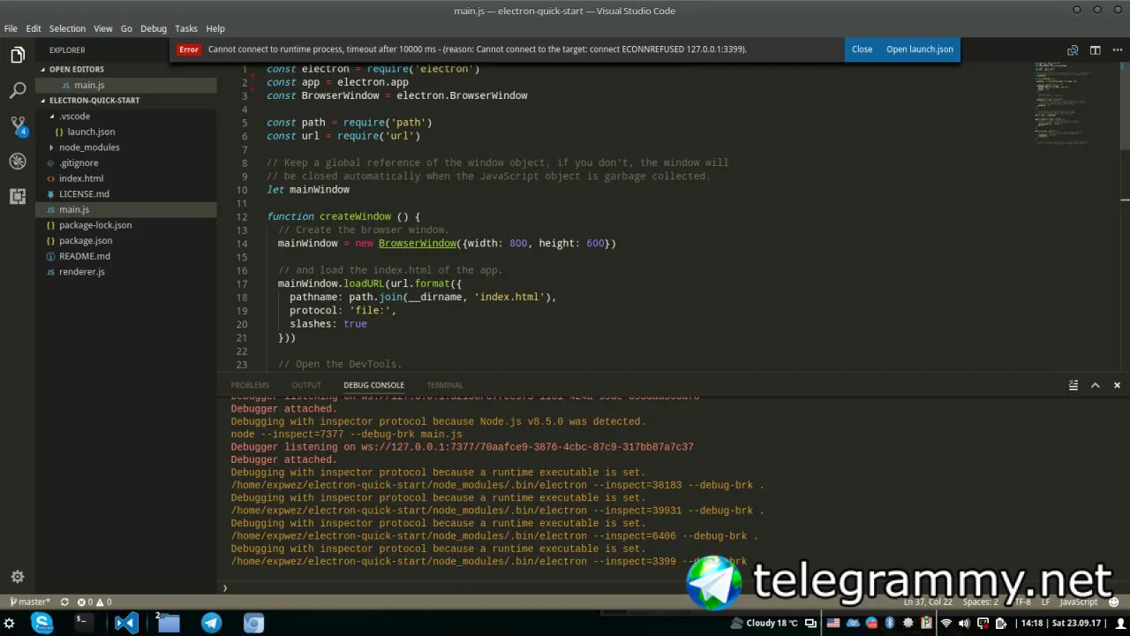Screen dimensions: 1130x636
Task: Select main.js under Open Editors
Action: pos(89,85)
